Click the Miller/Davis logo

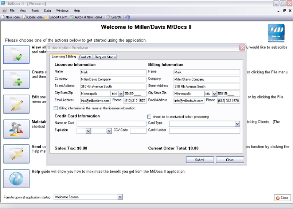point(276,33)
